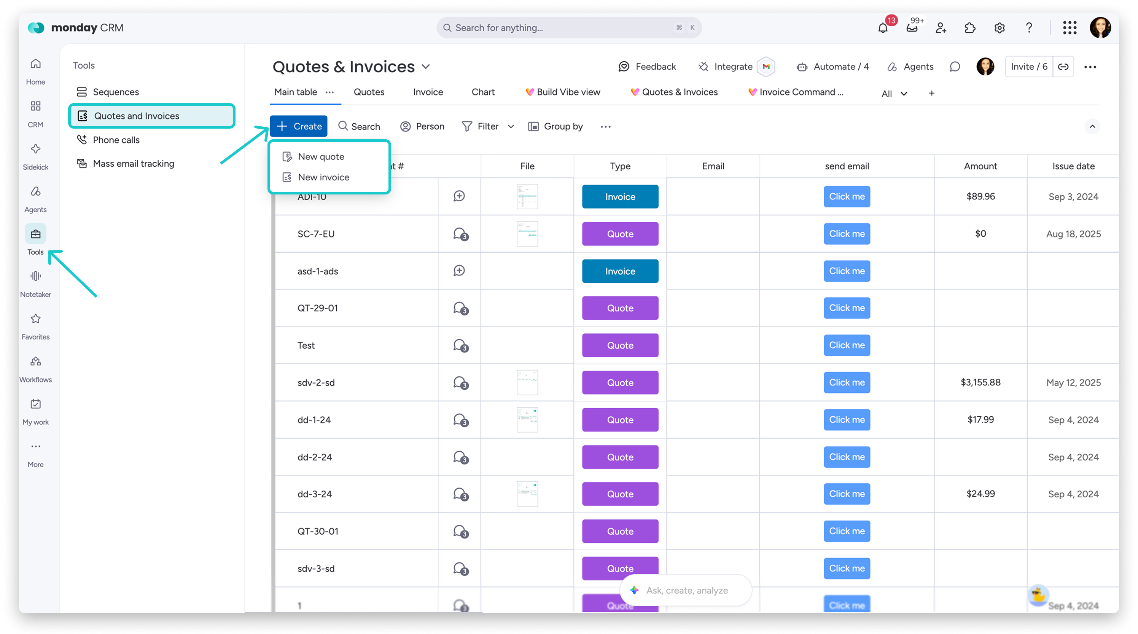The height and width of the screenshot is (634, 1138).
Task: Open the apps marketplace puzzle icon
Action: [970, 27]
